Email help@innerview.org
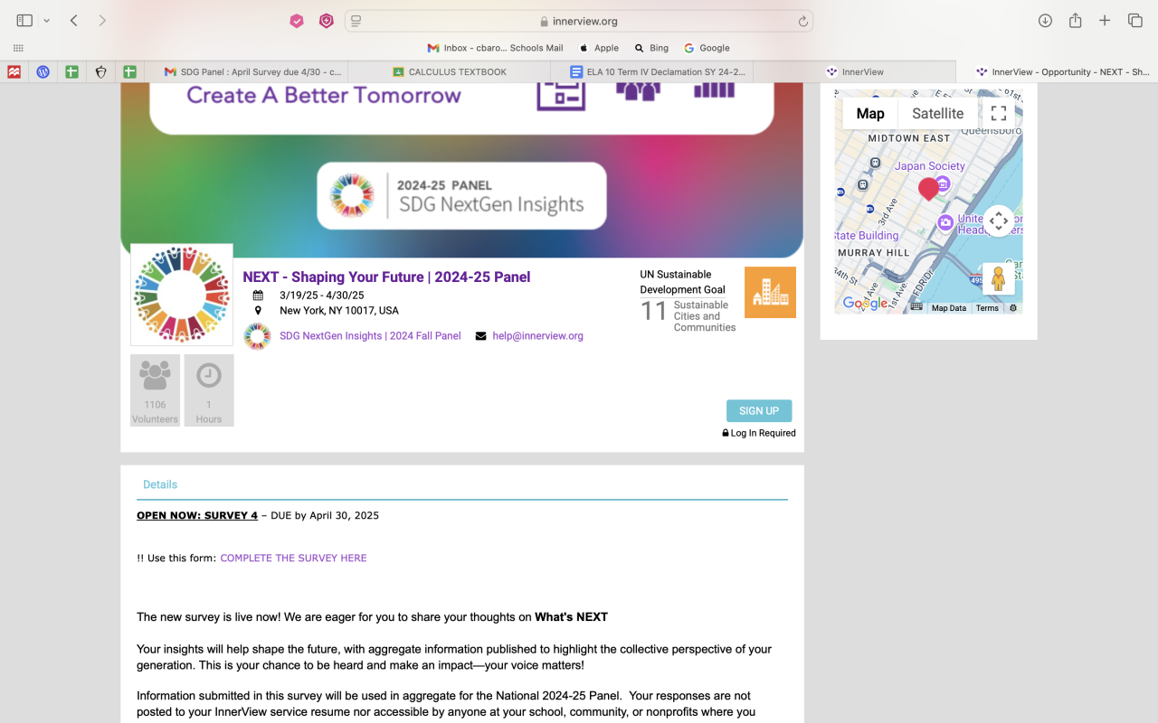This screenshot has width=1158, height=723. tap(537, 336)
